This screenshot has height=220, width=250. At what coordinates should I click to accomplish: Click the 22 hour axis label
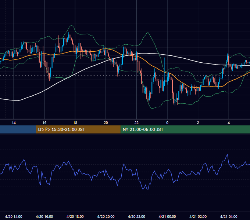(136, 123)
